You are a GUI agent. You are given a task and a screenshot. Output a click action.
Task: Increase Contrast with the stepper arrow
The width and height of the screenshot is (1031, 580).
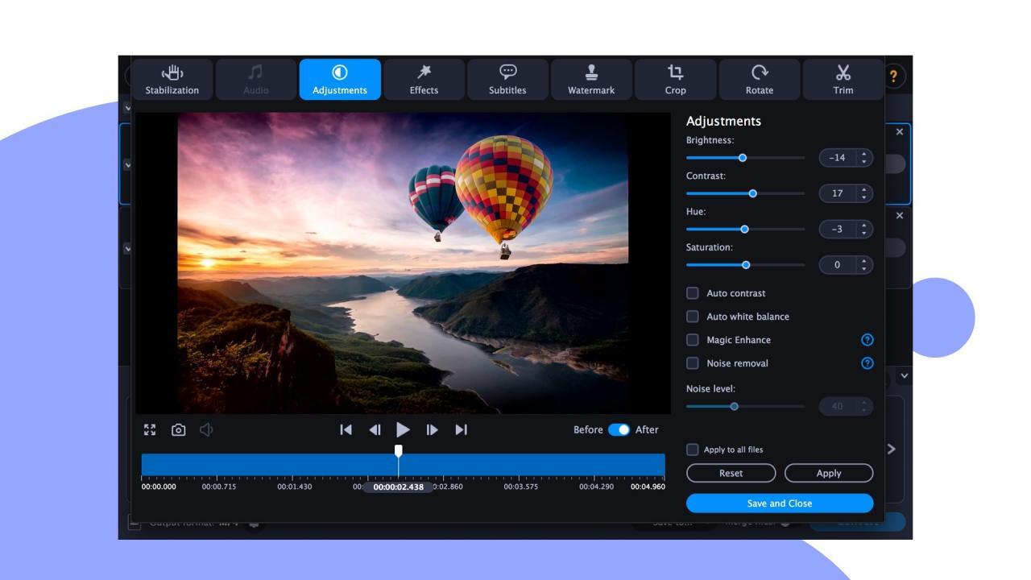tap(863, 190)
